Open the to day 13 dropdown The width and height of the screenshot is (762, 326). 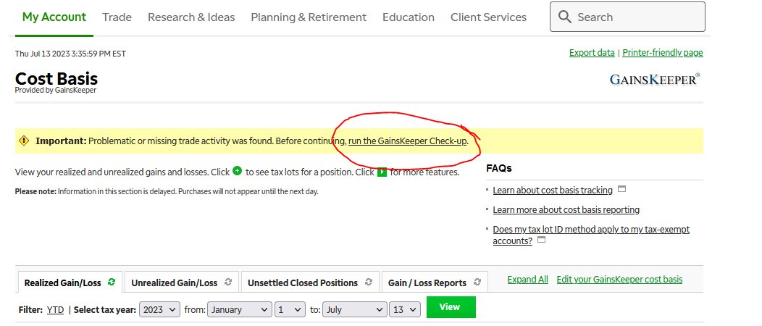(405, 309)
